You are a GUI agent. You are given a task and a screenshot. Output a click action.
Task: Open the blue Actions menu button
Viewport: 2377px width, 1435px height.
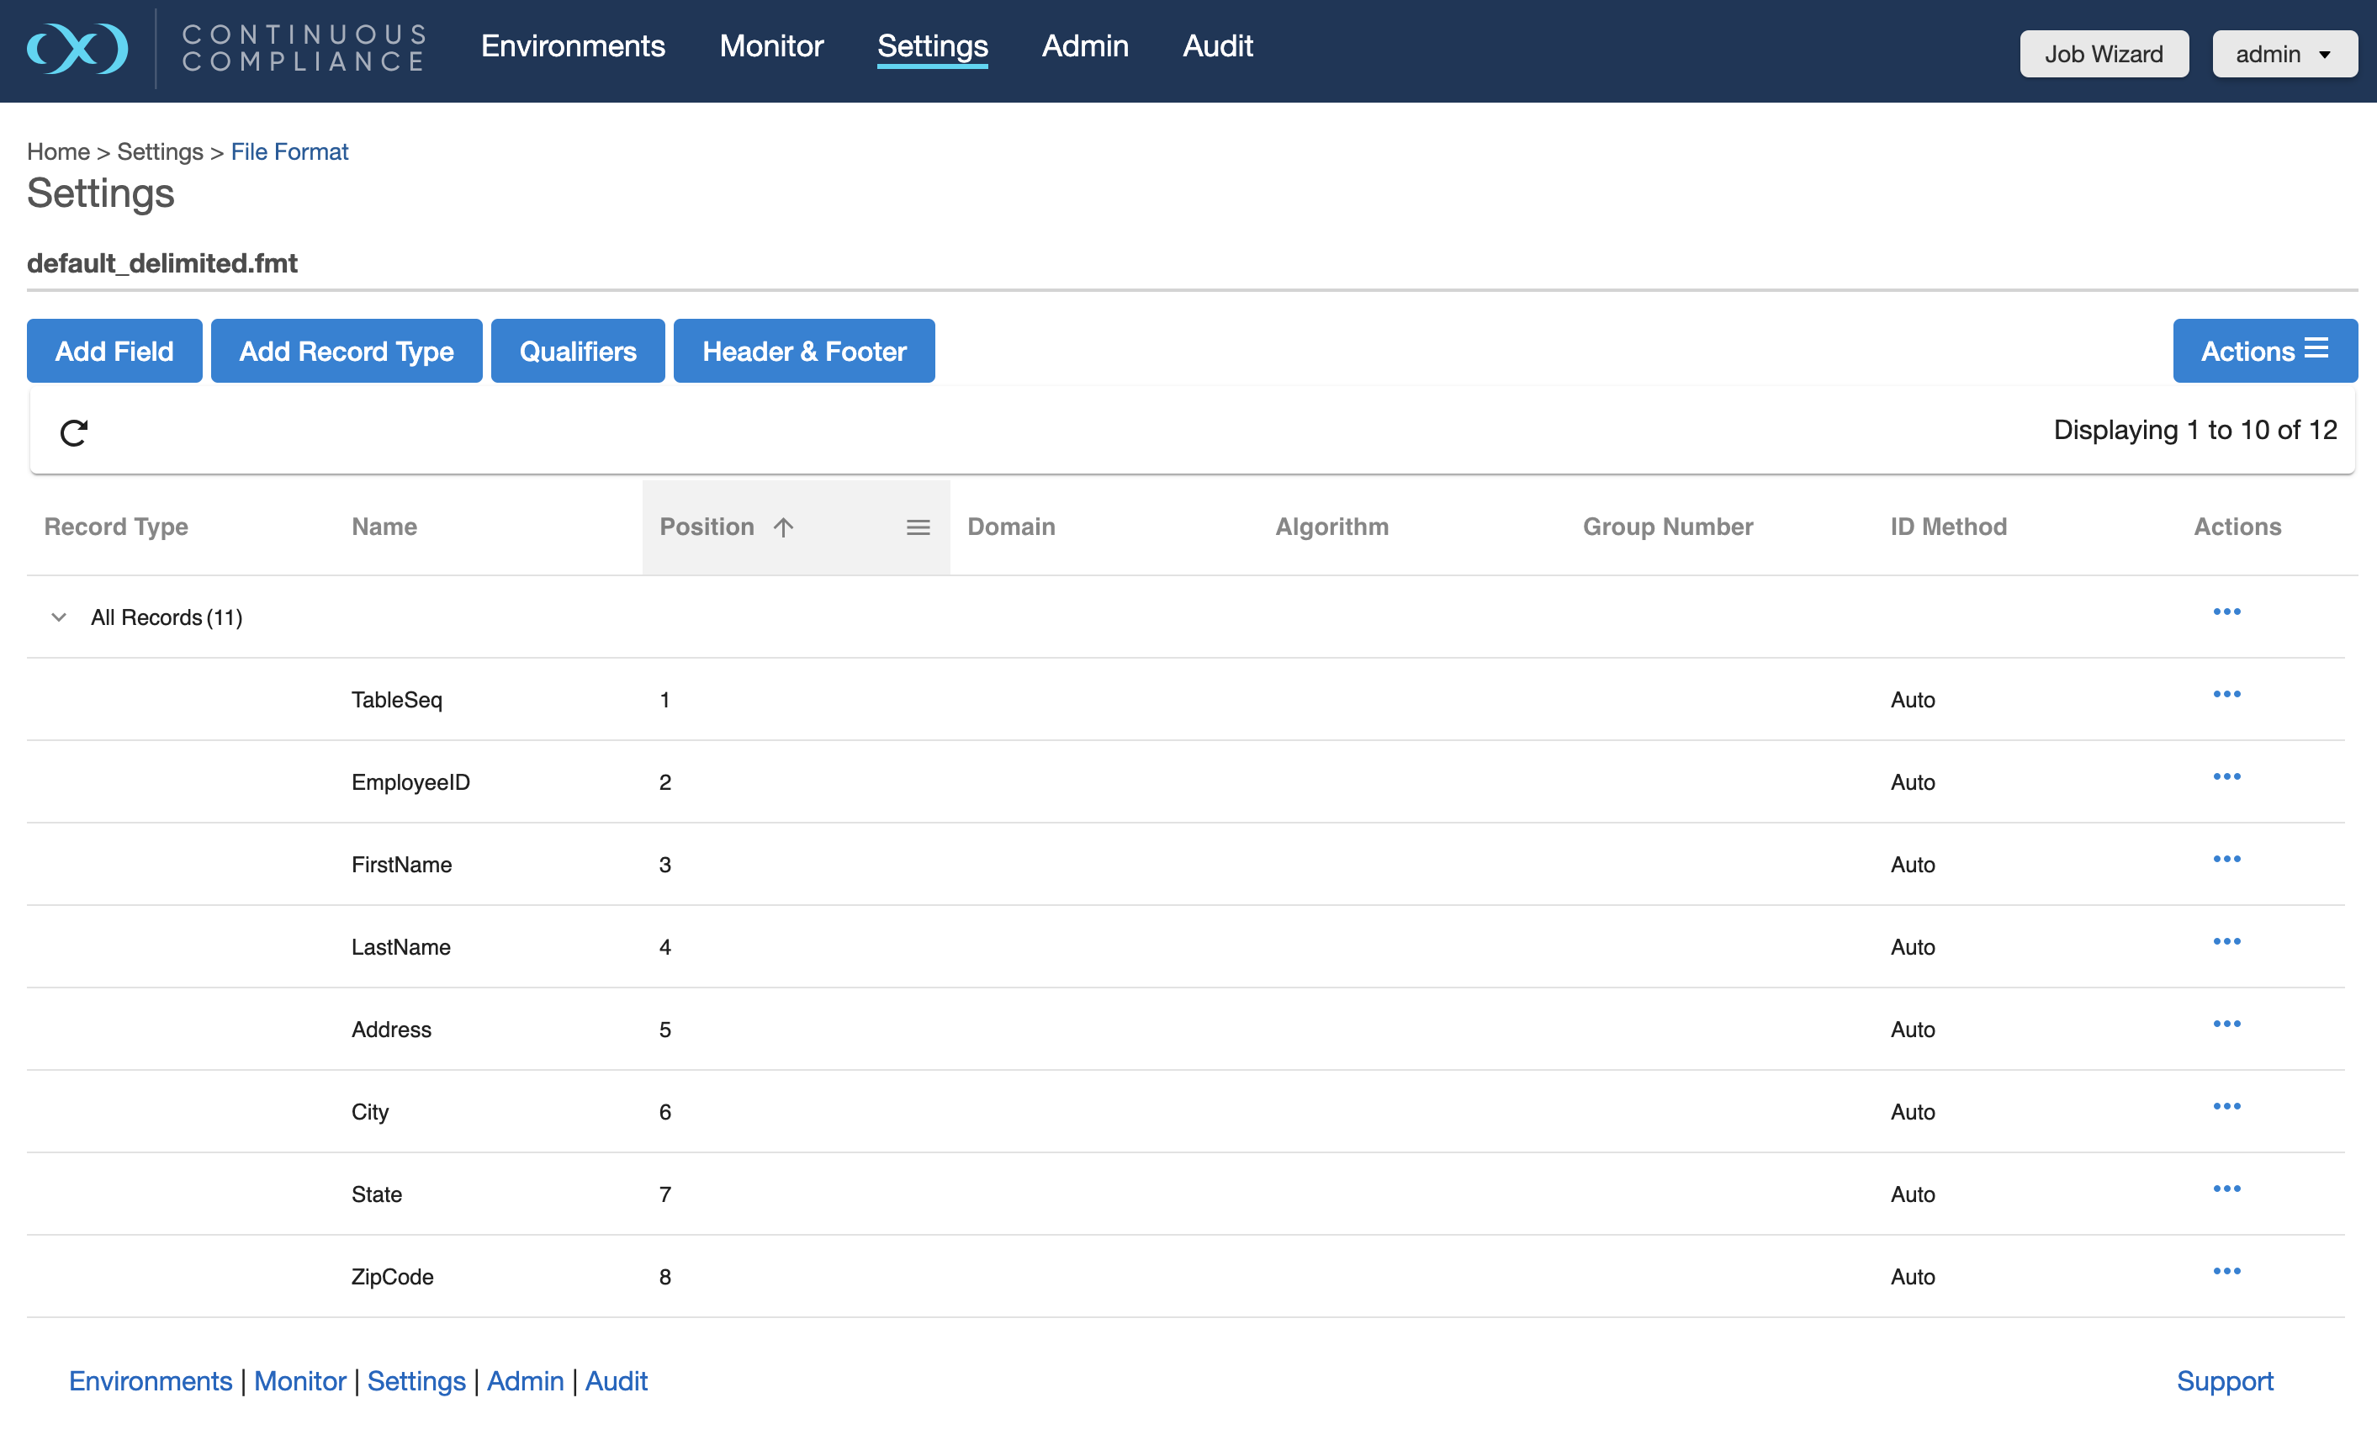coord(2263,352)
